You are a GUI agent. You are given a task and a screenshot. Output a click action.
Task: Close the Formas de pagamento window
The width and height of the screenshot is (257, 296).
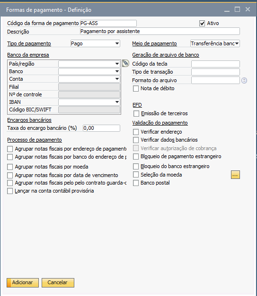248,9
